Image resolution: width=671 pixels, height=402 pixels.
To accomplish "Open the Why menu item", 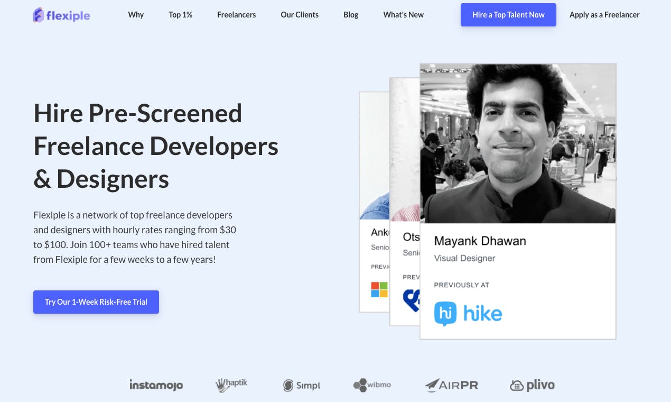I will click(x=136, y=15).
